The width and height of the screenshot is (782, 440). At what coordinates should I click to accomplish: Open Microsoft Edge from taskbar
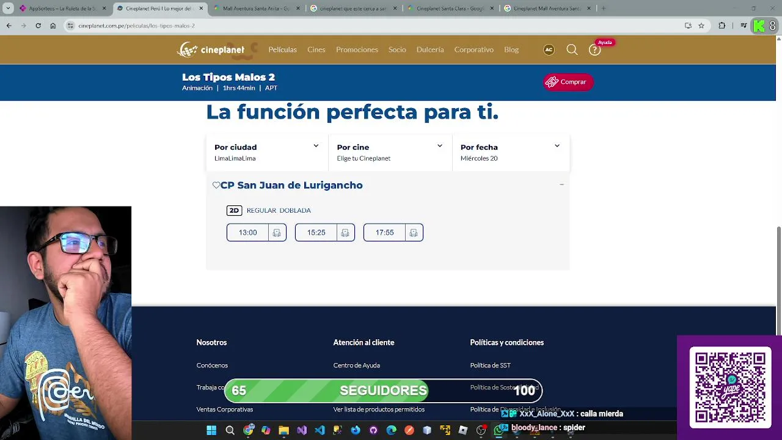tap(392, 430)
